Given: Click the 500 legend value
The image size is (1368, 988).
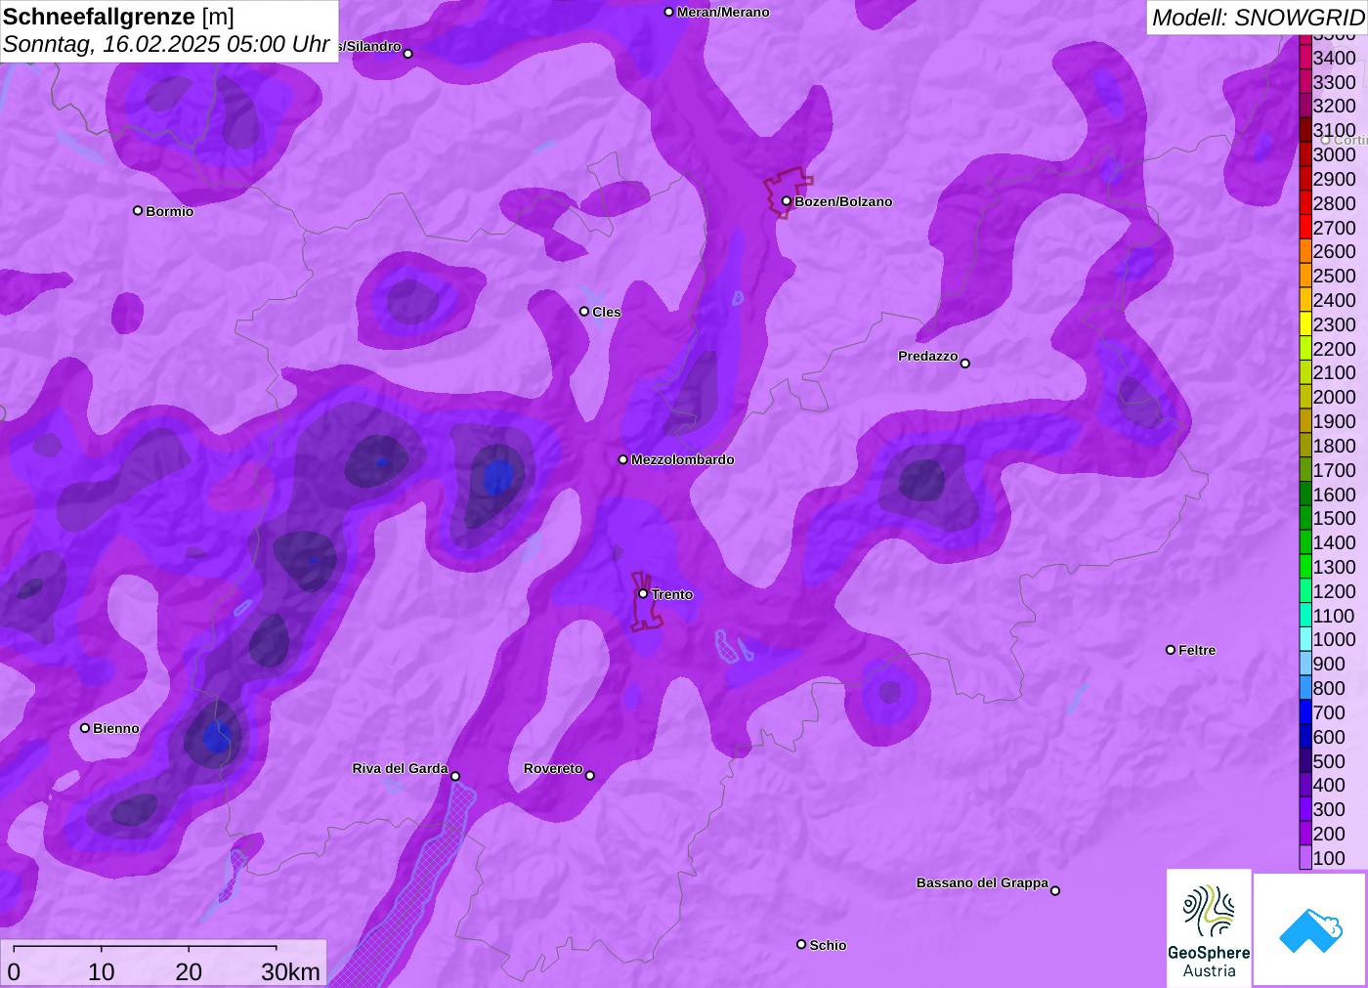Looking at the screenshot, I should pos(1329,761).
